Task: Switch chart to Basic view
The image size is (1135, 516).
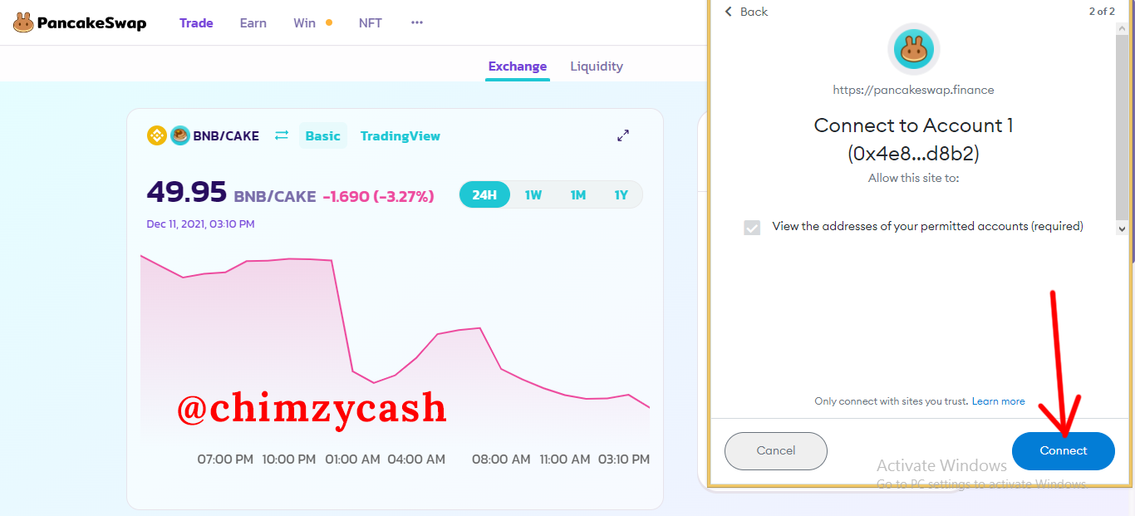Action: (x=322, y=135)
